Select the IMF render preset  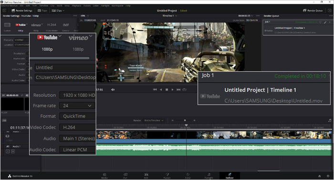[x=66, y=27]
